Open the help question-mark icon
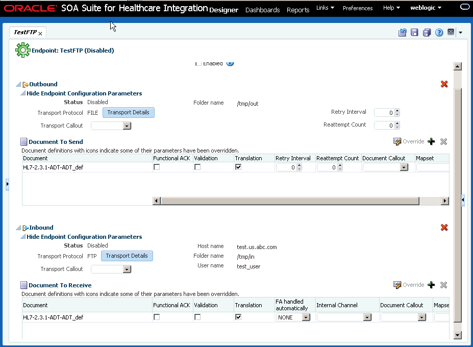This screenshot has width=473, height=347. pyautogui.click(x=439, y=32)
